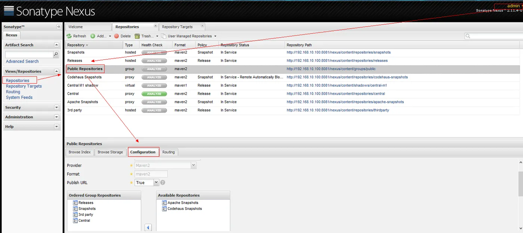This screenshot has width=523, height=233.
Task: Select Snapshots in Ordered Group Repositories
Action: (87, 209)
